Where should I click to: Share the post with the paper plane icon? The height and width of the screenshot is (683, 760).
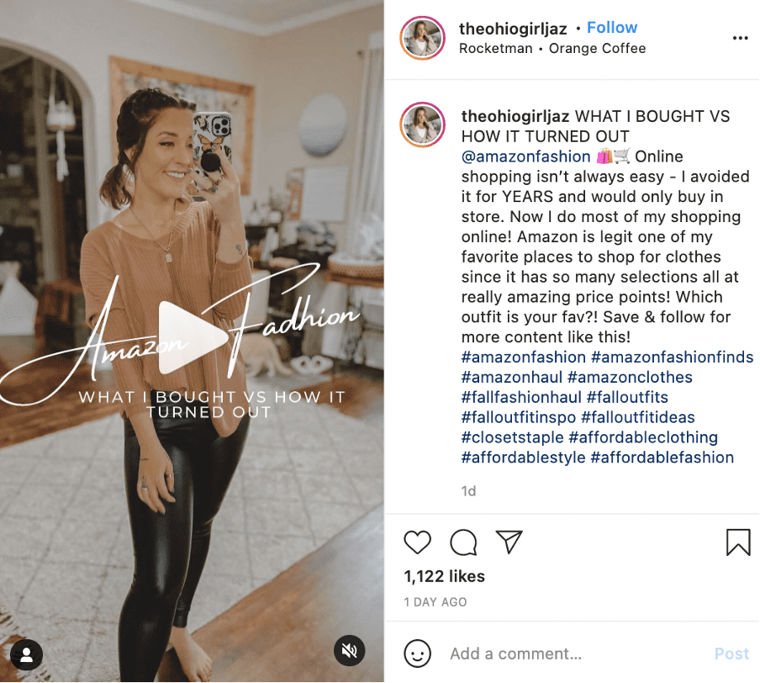[509, 542]
